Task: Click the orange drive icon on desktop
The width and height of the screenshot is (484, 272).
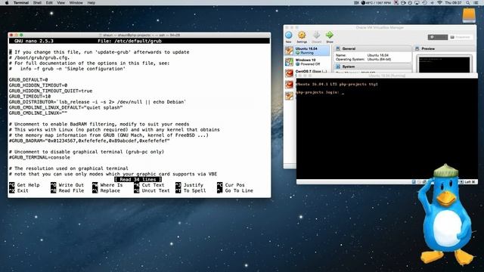Action: pyautogui.click(x=469, y=15)
